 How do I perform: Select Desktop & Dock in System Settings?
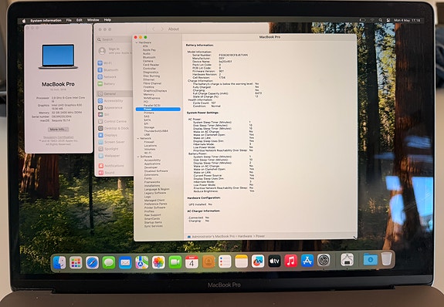[114, 128]
